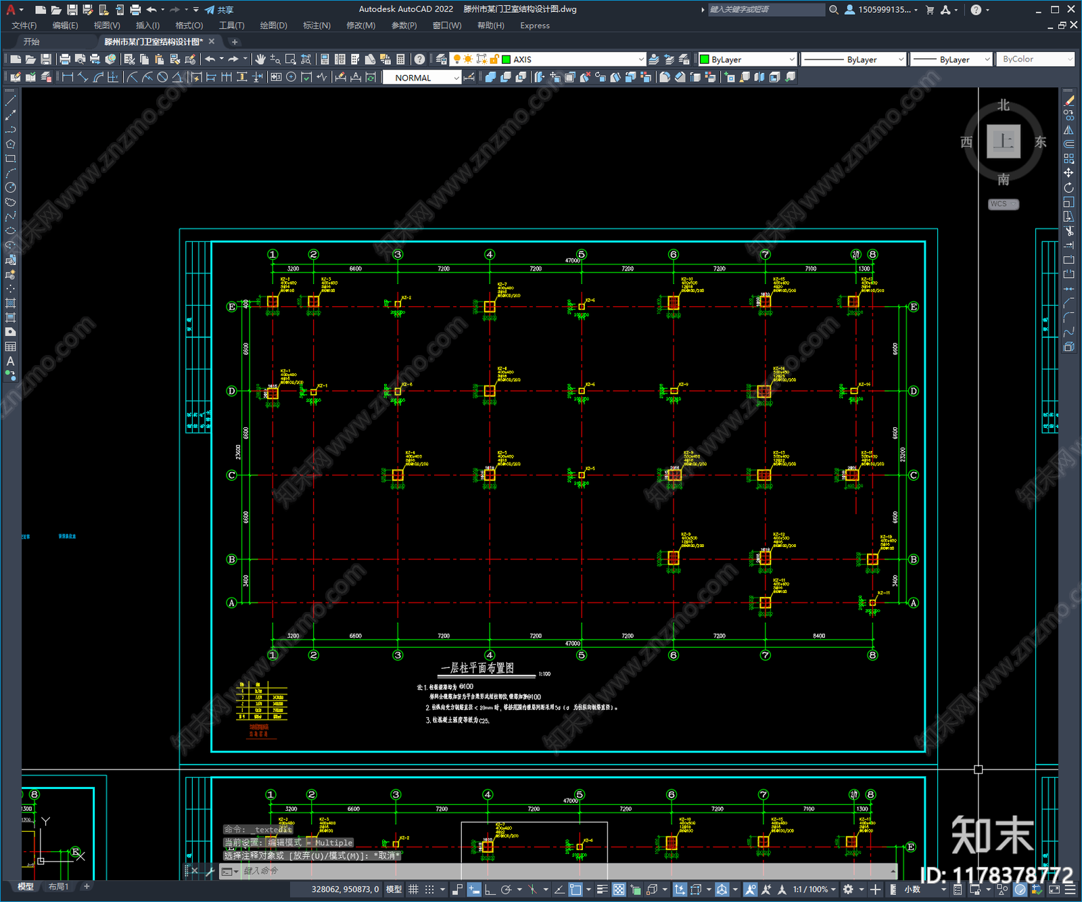Expand the undo history dropdown arrow
Viewport: 1082px width, 902px height.
(x=221, y=60)
